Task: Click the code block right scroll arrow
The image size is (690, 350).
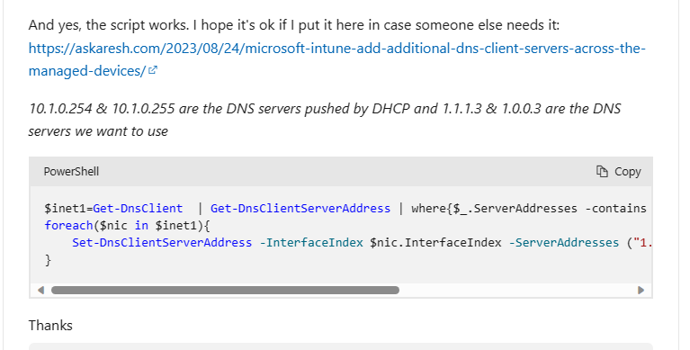Action: click(x=641, y=290)
